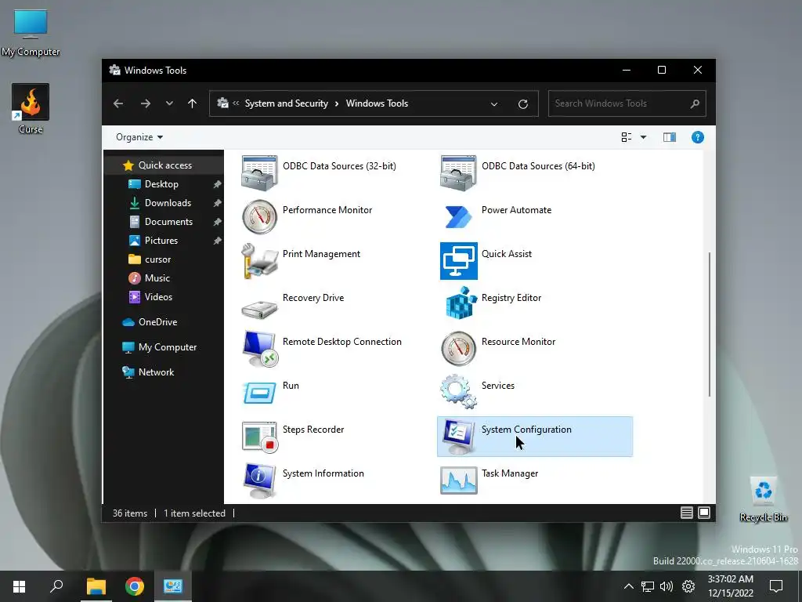Select the Task Manager graph icon

tap(459, 481)
